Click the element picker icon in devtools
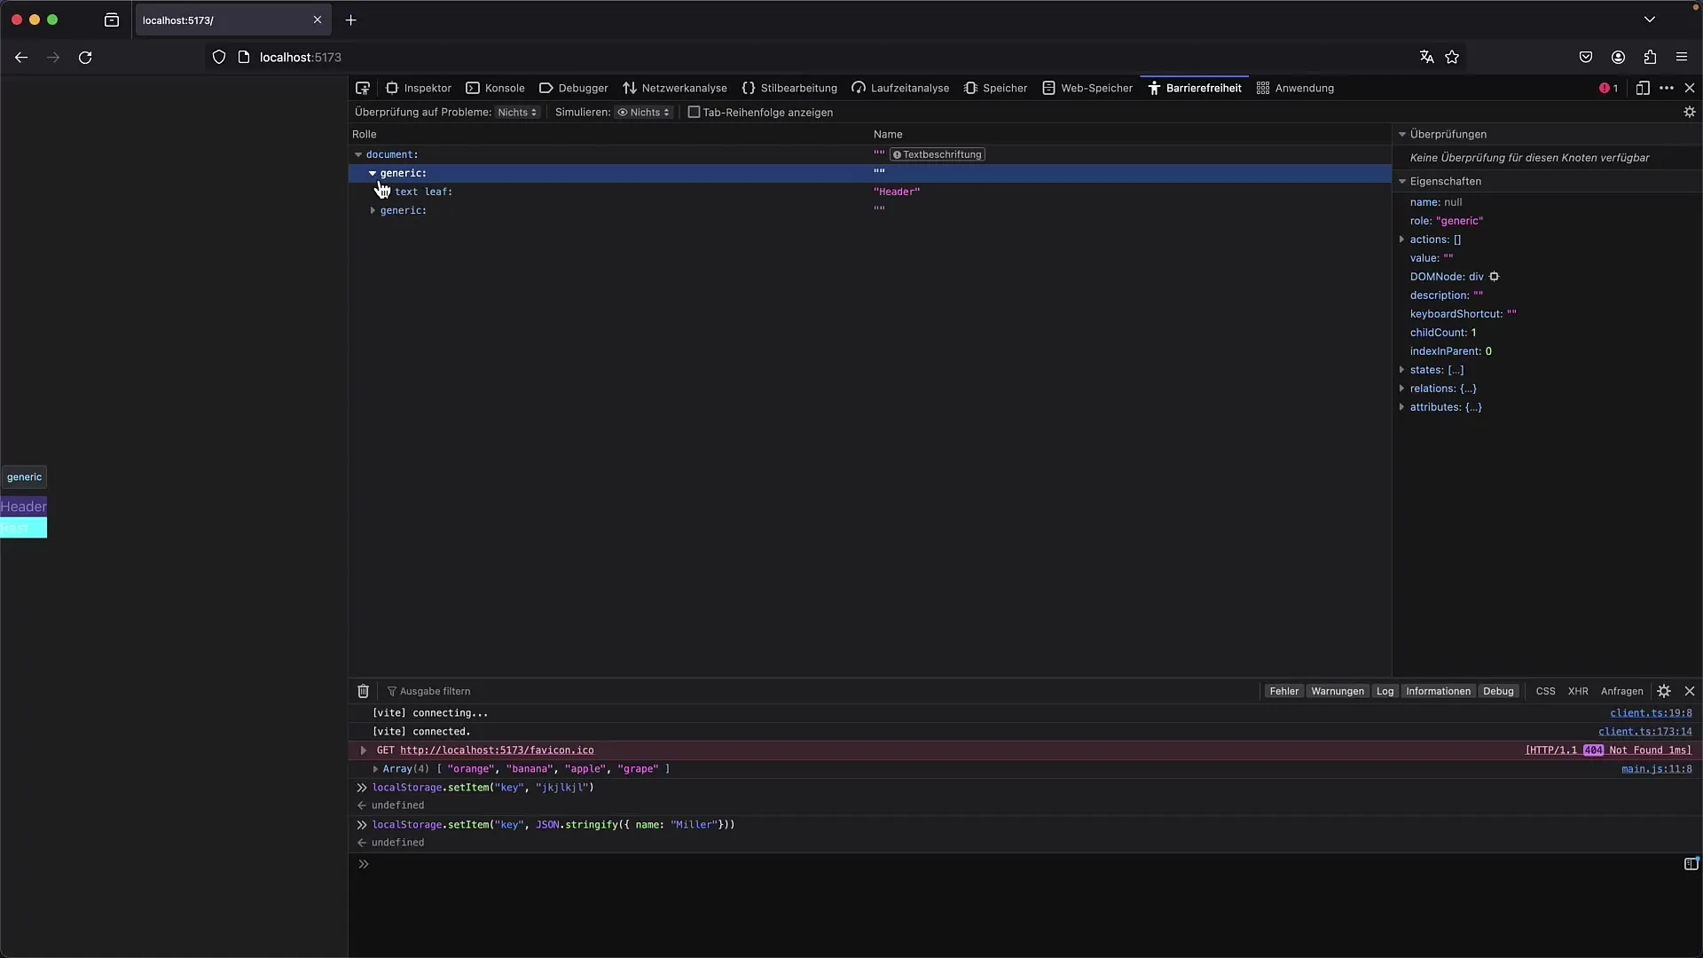Screen dimensions: 1703x958 (x=363, y=88)
